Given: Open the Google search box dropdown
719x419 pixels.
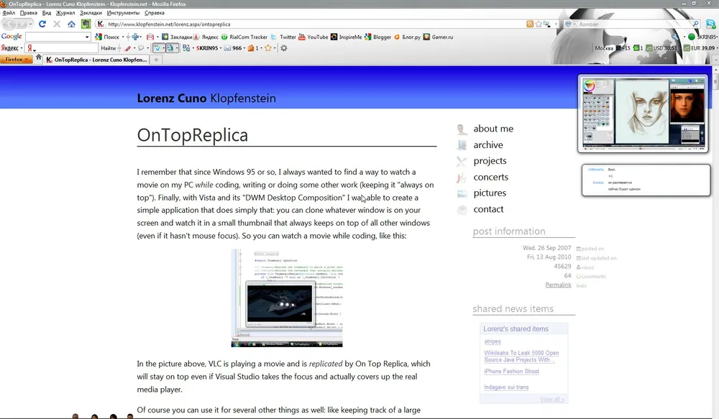Looking at the screenshot, I should click(87, 37).
